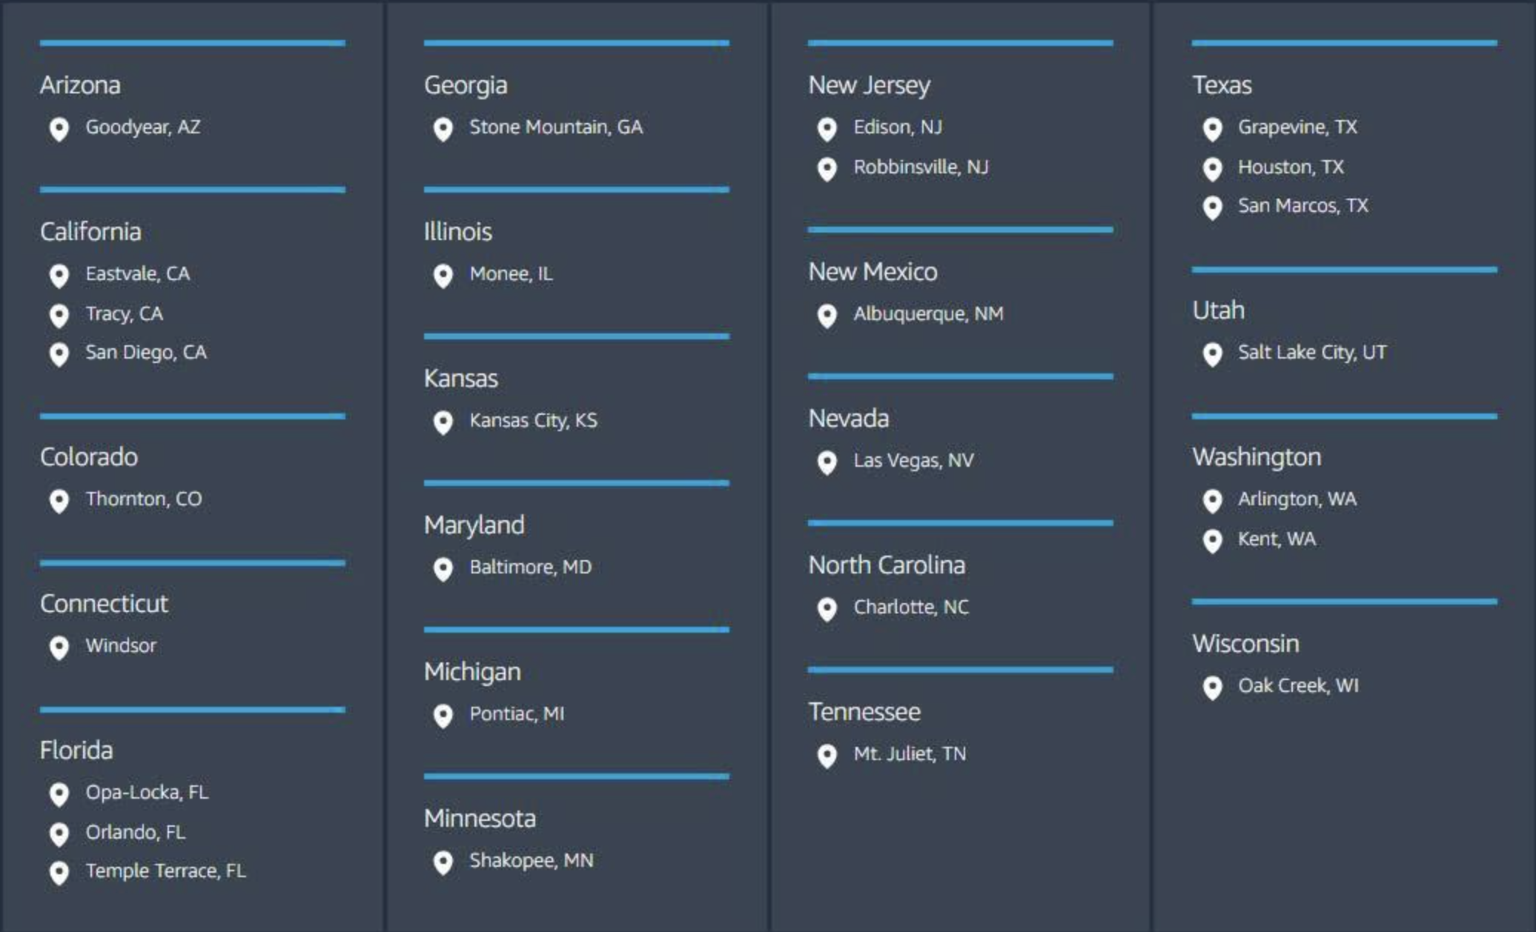Click the North Carolina state heading
Screen dimensions: 1536x932
(887, 565)
